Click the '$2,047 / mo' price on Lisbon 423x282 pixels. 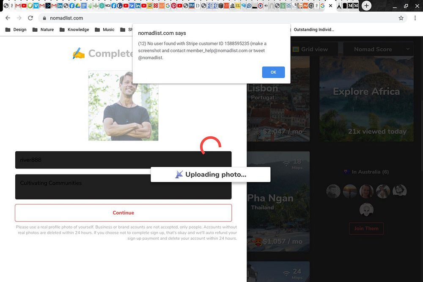point(283,132)
